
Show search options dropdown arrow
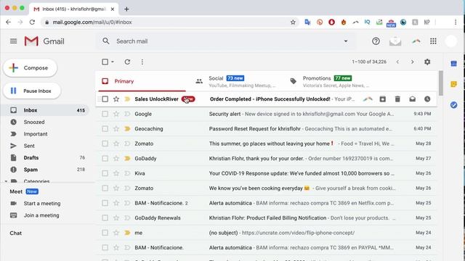pyautogui.click(x=346, y=41)
